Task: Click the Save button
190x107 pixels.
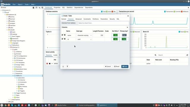Action: [x=125, y=67]
